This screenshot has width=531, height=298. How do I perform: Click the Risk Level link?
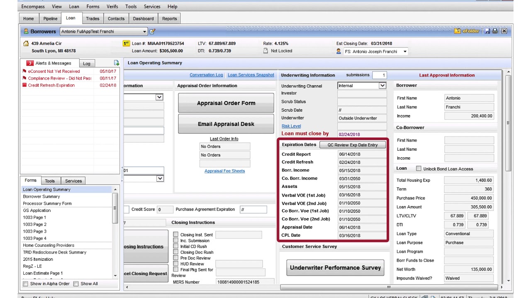[x=291, y=126]
